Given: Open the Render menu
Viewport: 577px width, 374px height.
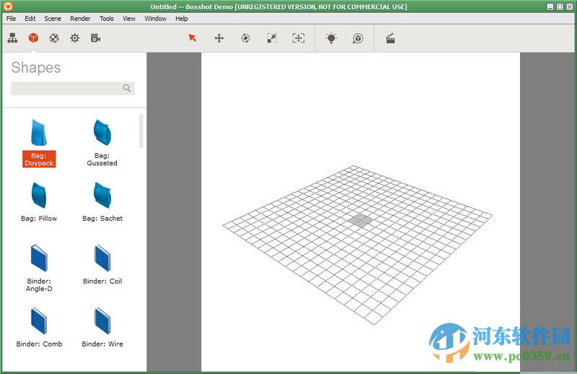Looking at the screenshot, I should tap(80, 19).
